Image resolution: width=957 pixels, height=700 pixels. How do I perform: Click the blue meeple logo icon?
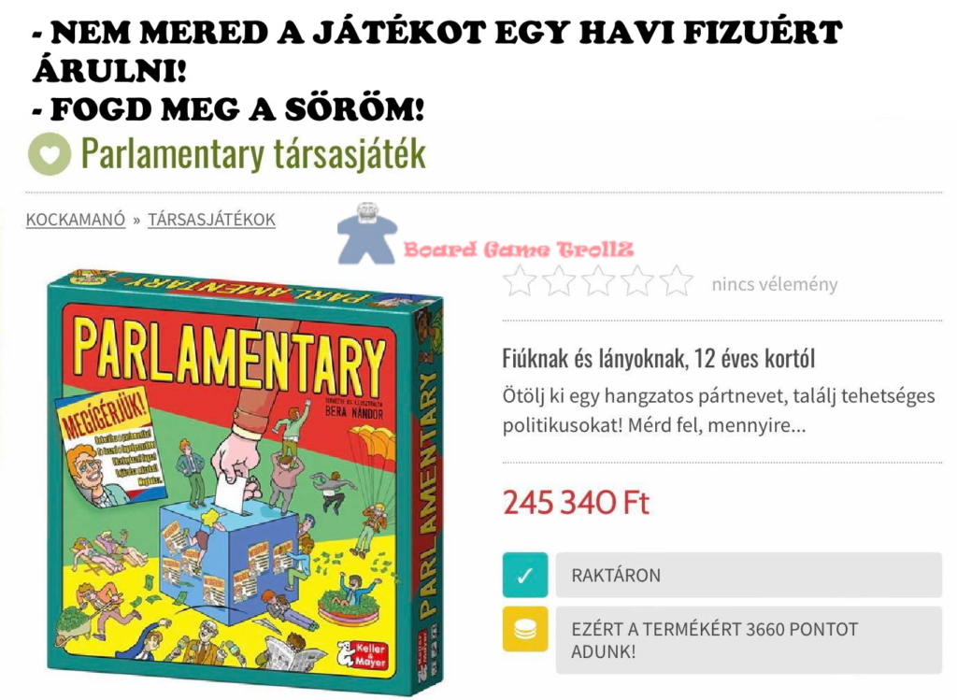pos(367,235)
